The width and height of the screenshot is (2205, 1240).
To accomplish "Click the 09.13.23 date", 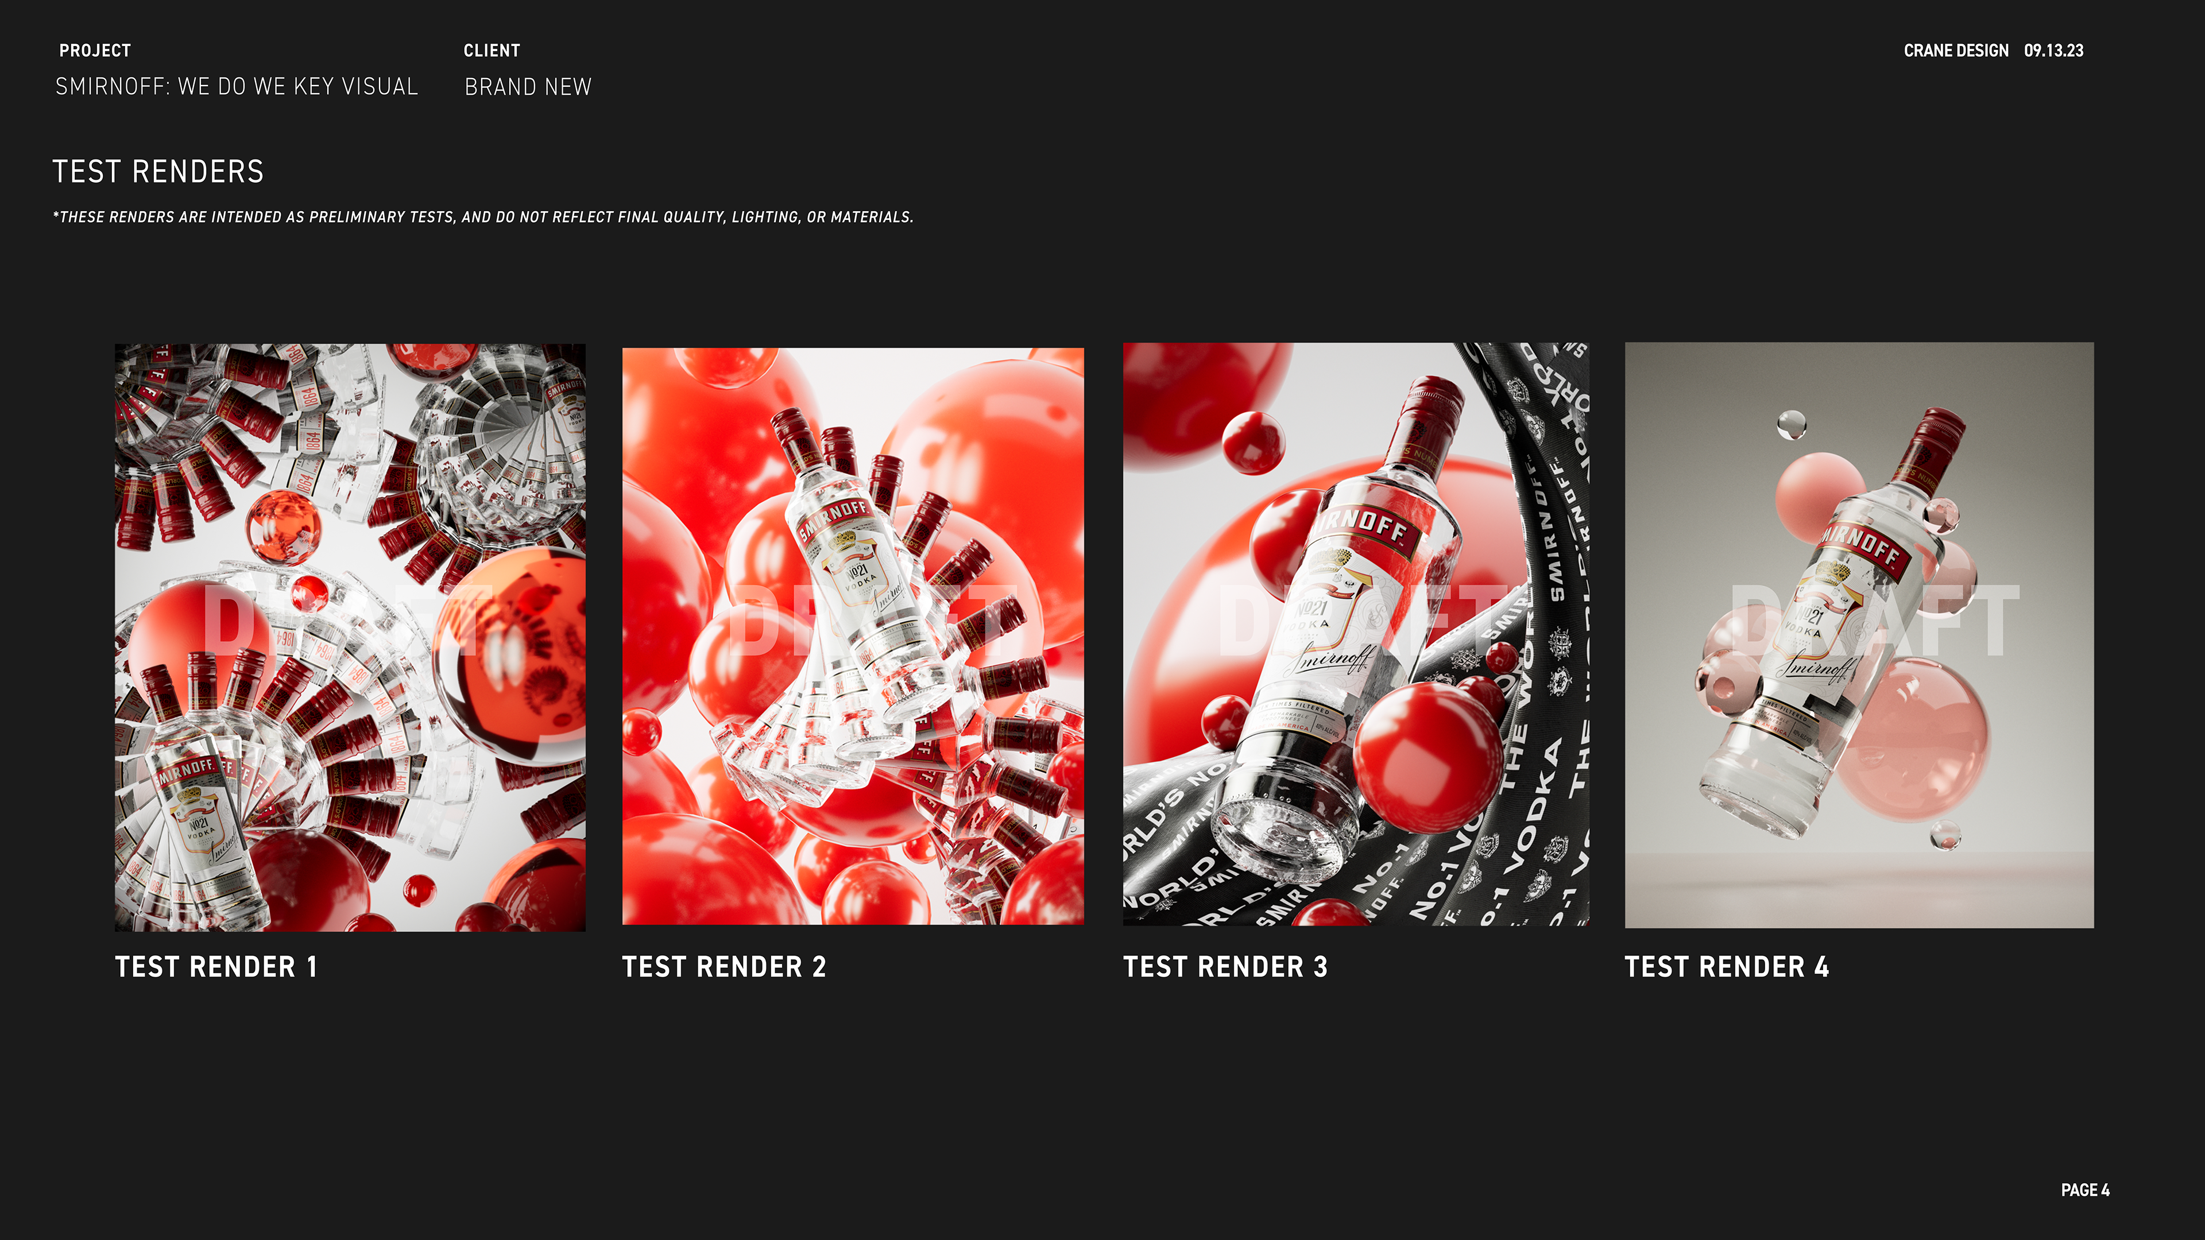I will (x=2053, y=51).
